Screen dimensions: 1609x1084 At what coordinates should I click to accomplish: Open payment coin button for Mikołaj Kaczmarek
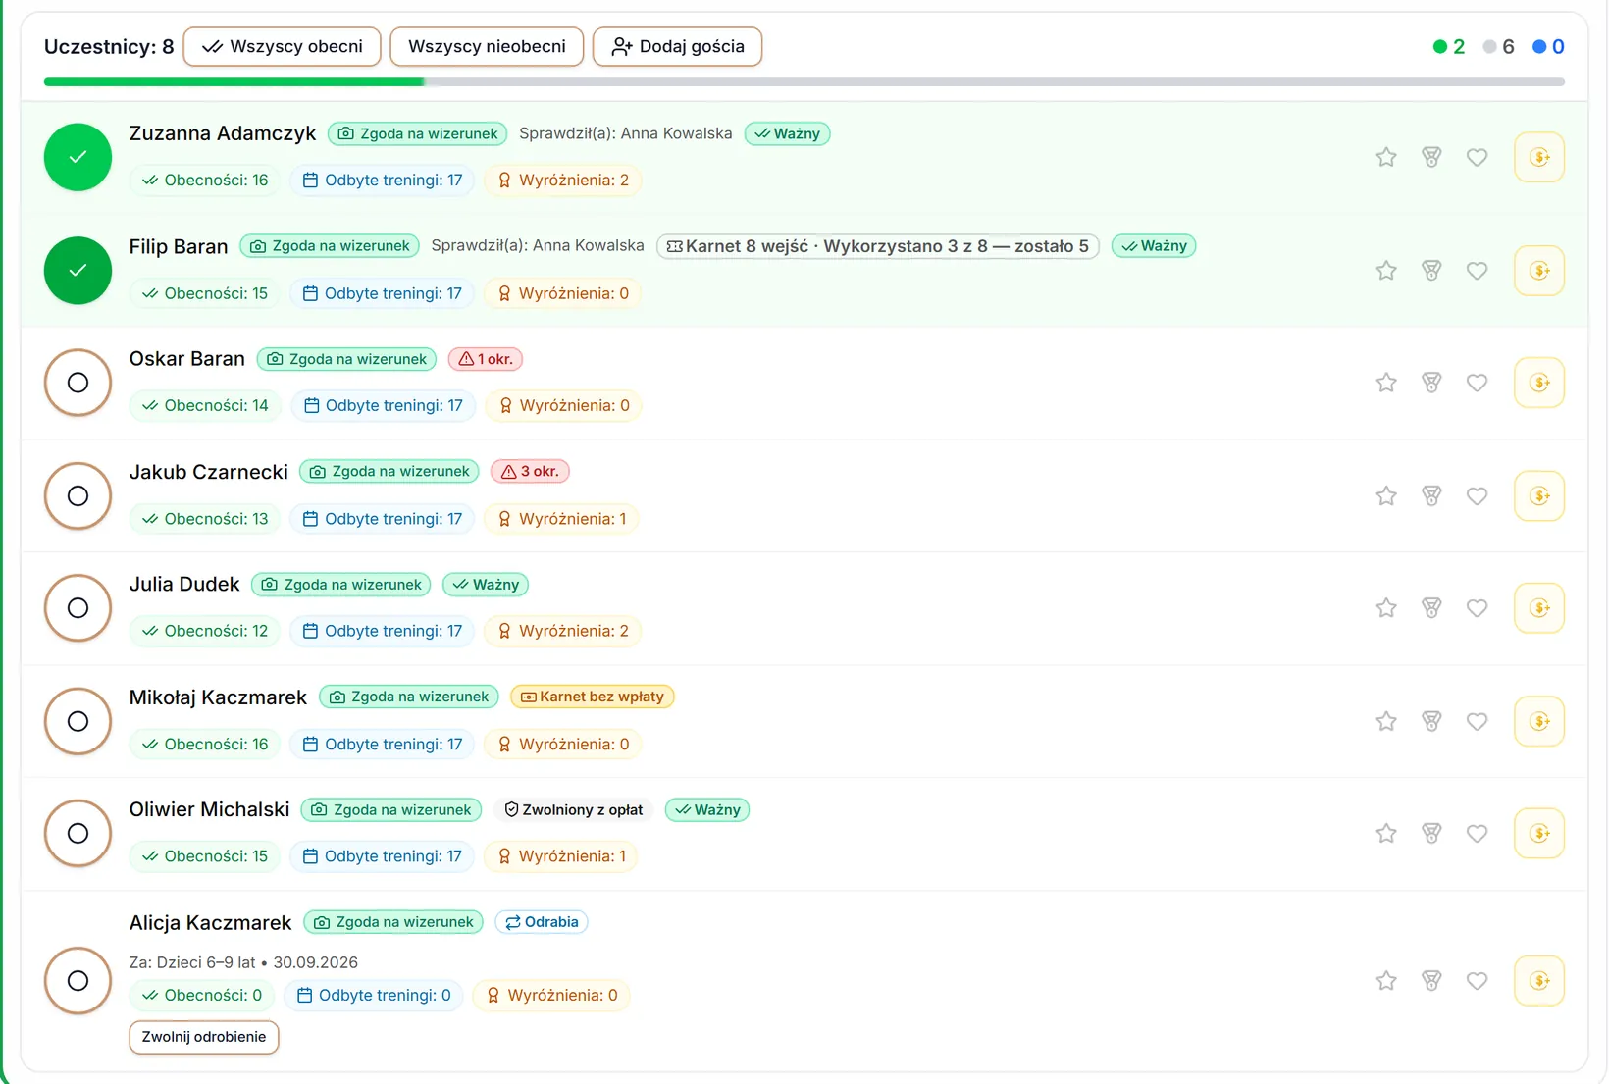[1539, 721]
